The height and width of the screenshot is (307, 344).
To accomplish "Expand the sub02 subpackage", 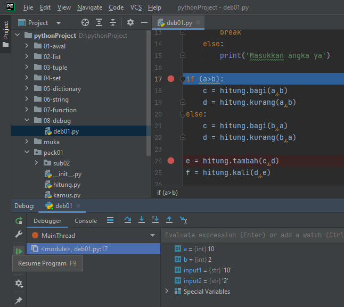I will (36, 163).
